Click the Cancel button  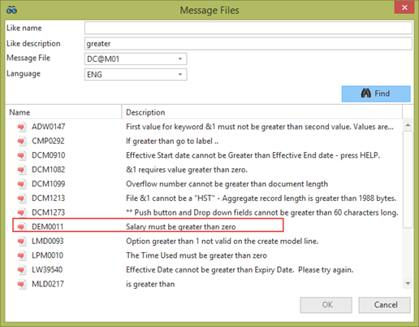(385, 305)
